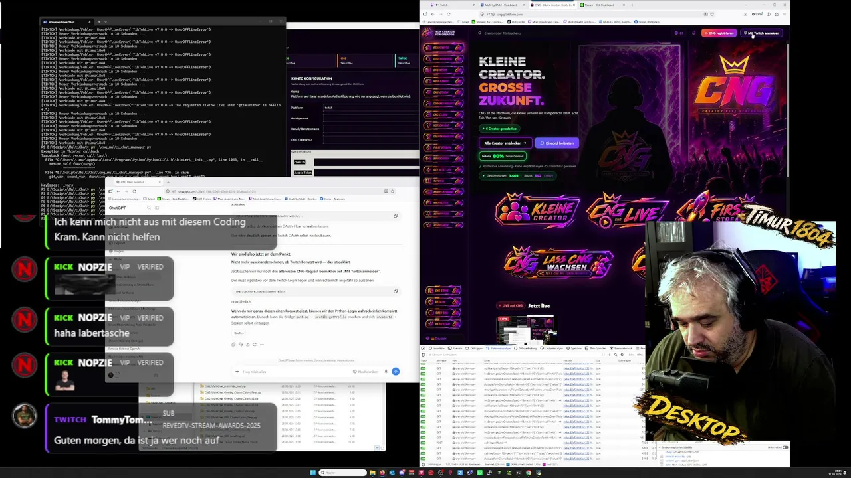Reload the cng-platform.com page
This screenshot has width=851, height=478.
click(x=449, y=14)
